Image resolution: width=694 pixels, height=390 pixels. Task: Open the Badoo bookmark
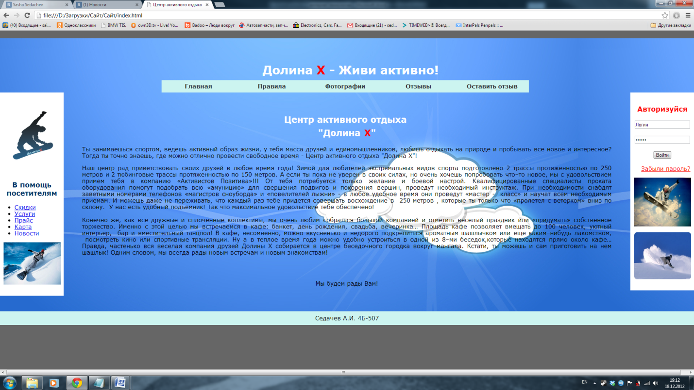[x=209, y=25]
